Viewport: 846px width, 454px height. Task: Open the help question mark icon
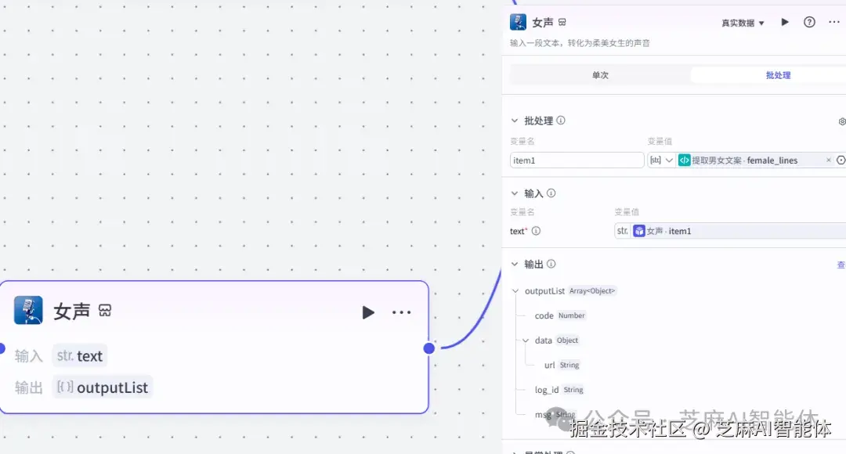pos(809,22)
